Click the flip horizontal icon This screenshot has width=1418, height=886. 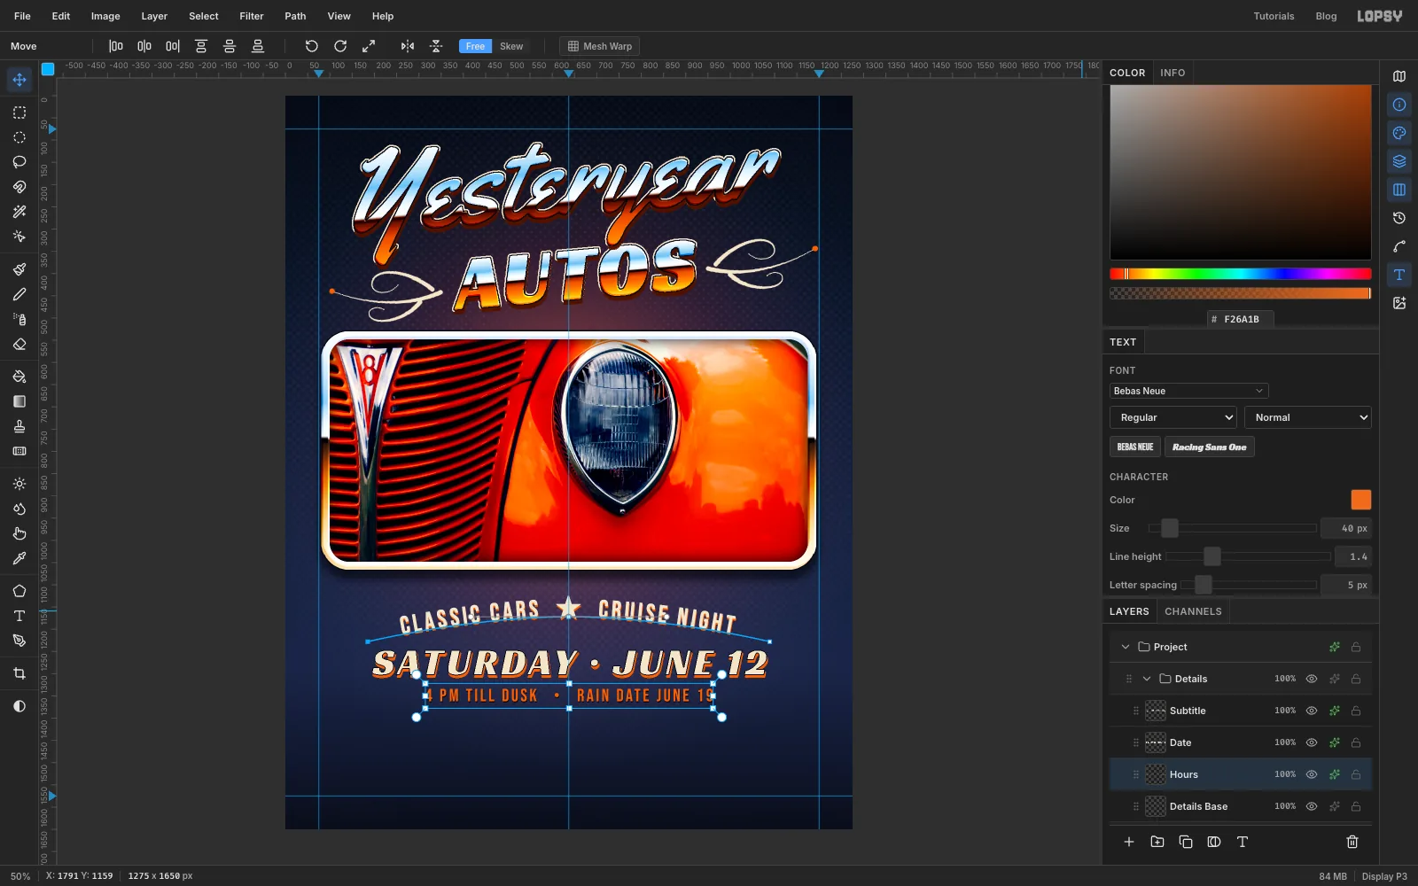pyautogui.click(x=408, y=46)
